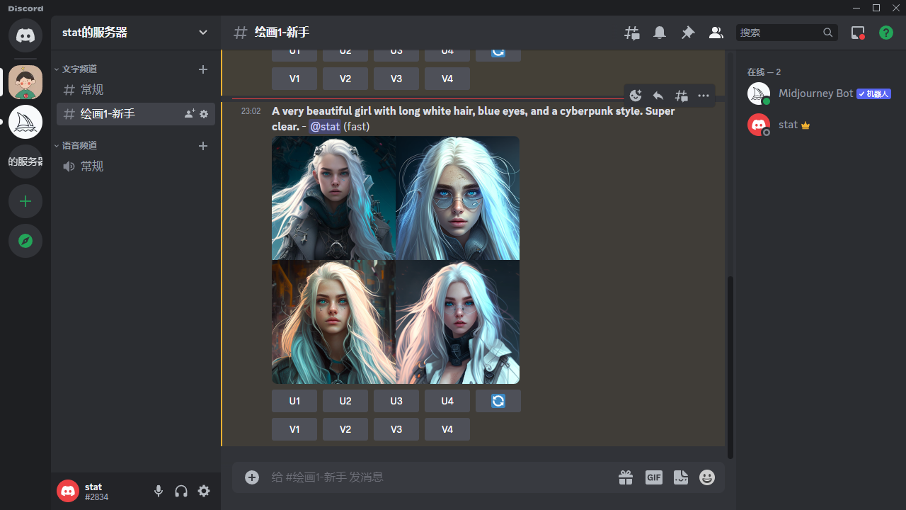Add a server with plus icon
Image resolution: width=906 pixels, height=510 pixels.
tap(25, 201)
